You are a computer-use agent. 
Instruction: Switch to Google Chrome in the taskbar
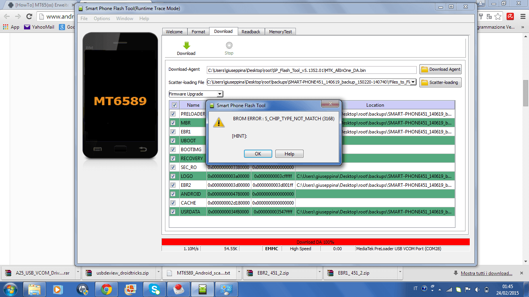pos(106,289)
